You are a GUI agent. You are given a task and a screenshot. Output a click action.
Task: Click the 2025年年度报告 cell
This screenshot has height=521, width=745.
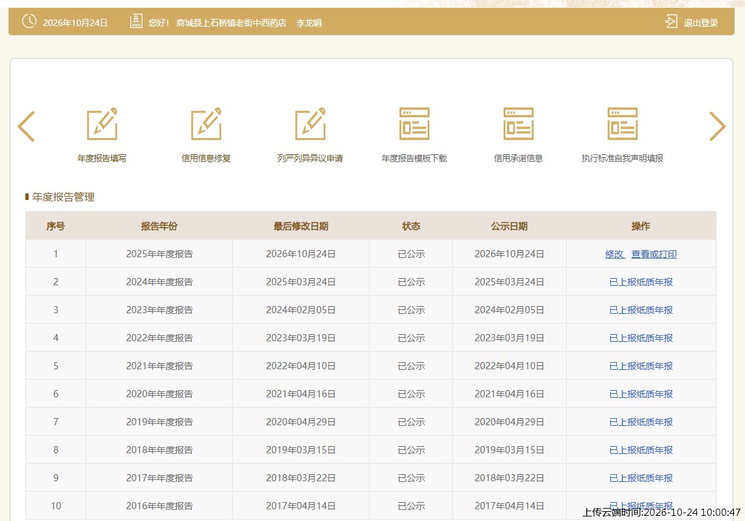pos(159,255)
